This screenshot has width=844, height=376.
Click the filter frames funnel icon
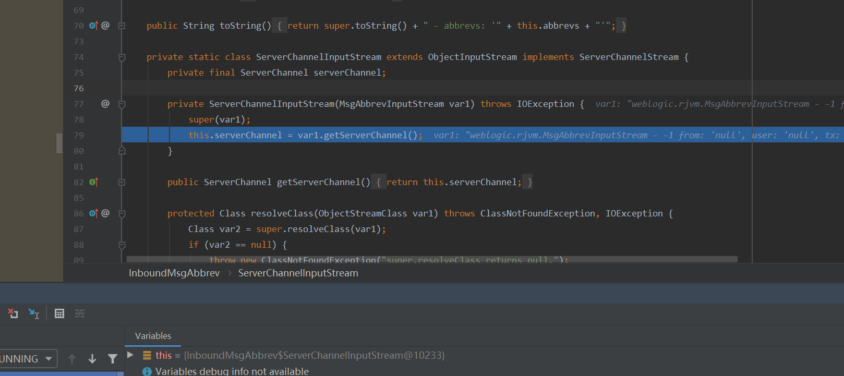click(x=113, y=359)
